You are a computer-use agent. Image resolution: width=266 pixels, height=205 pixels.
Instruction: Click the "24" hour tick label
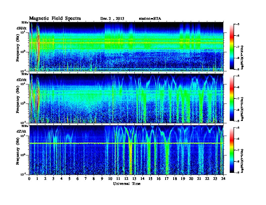tap(223, 179)
